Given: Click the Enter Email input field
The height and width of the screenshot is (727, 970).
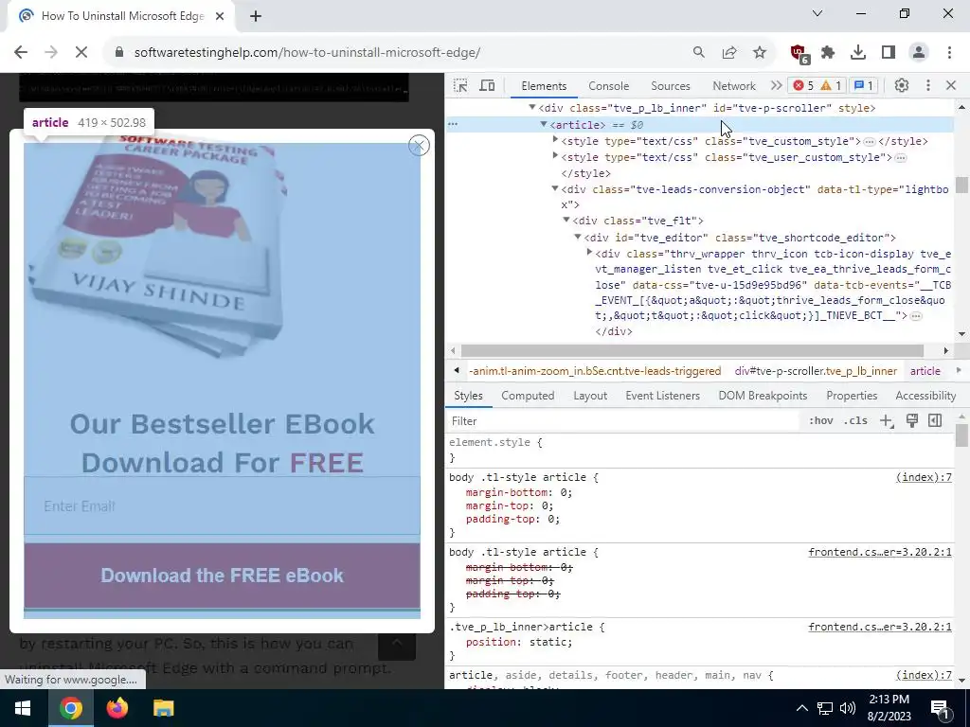Looking at the screenshot, I should point(222,505).
